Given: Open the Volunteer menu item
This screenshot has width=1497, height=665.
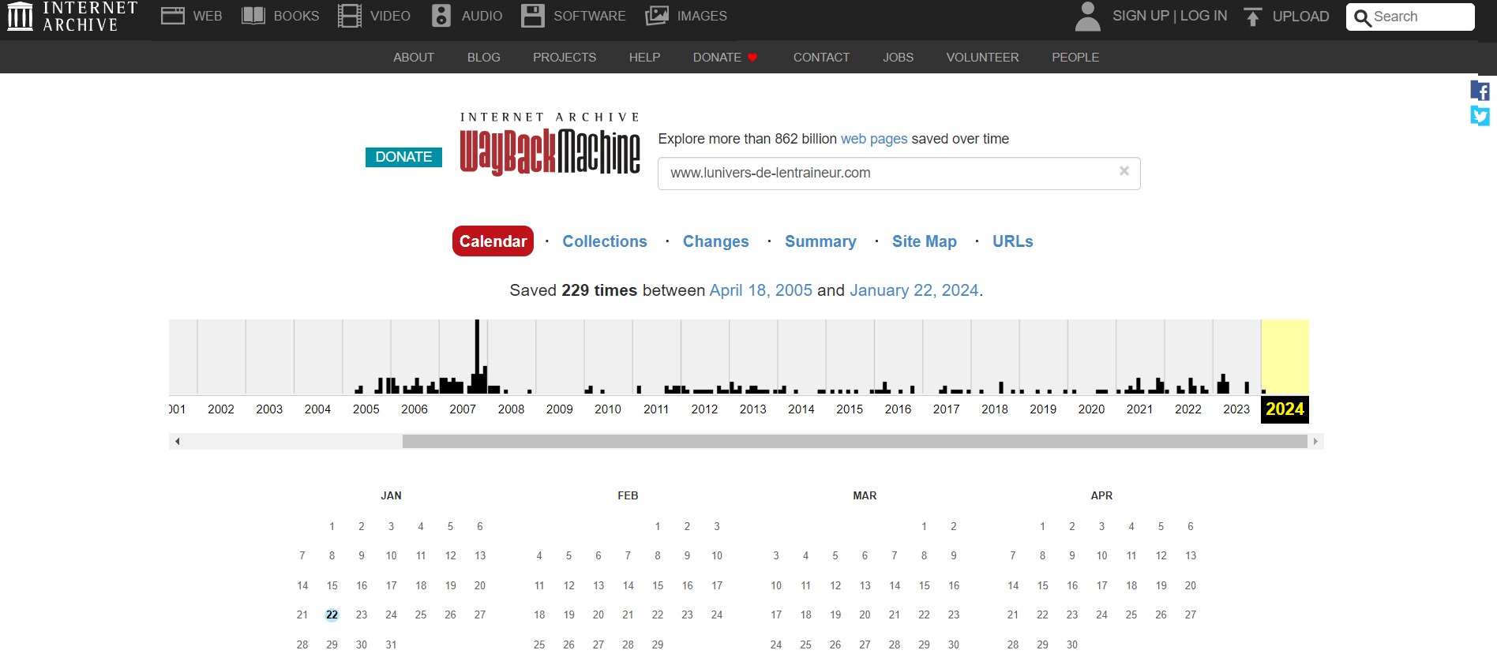Looking at the screenshot, I should pos(983,58).
